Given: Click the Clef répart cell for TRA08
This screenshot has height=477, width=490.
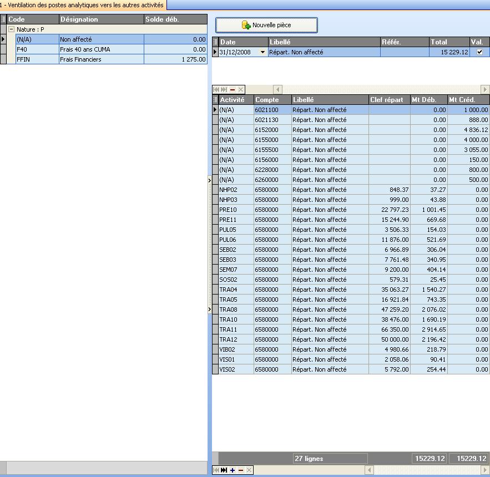Looking at the screenshot, I should (389, 309).
